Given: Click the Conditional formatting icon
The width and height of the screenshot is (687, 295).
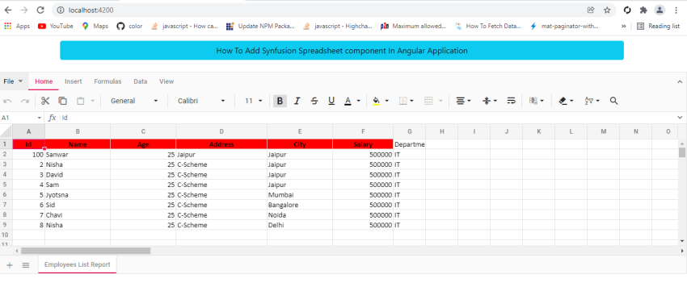Looking at the screenshot, I should tap(533, 101).
